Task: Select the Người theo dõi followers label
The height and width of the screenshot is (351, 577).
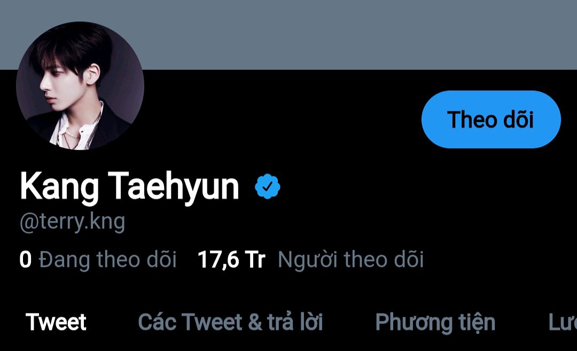Action: [x=350, y=260]
